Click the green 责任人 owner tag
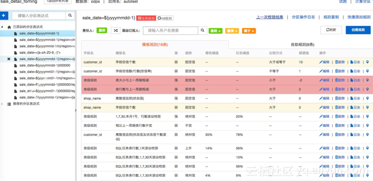The width and height of the screenshot is (373, 181). pyautogui.click(x=102, y=30)
